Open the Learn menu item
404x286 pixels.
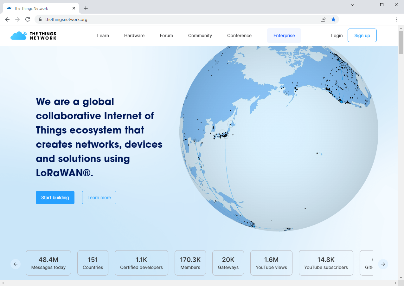pyautogui.click(x=103, y=36)
